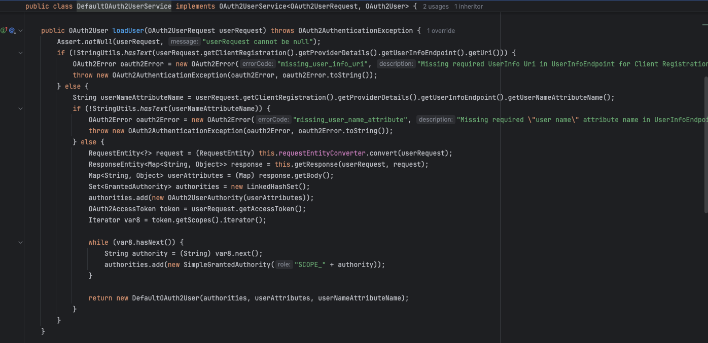Click the "SCOPE_" string literal
The width and height of the screenshot is (708, 343).
tap(310, 265)
